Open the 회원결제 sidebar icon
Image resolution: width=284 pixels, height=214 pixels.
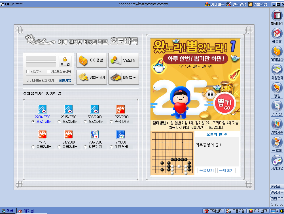coord(277,70)
